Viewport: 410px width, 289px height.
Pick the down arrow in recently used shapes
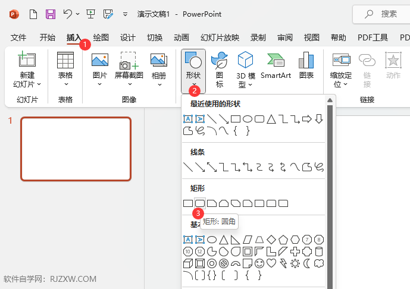[319, 119]
